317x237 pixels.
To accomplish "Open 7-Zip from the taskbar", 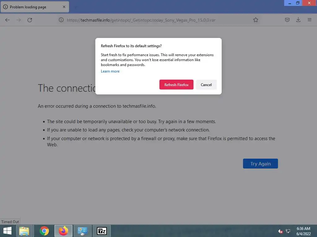I will (x=102, y=231).
